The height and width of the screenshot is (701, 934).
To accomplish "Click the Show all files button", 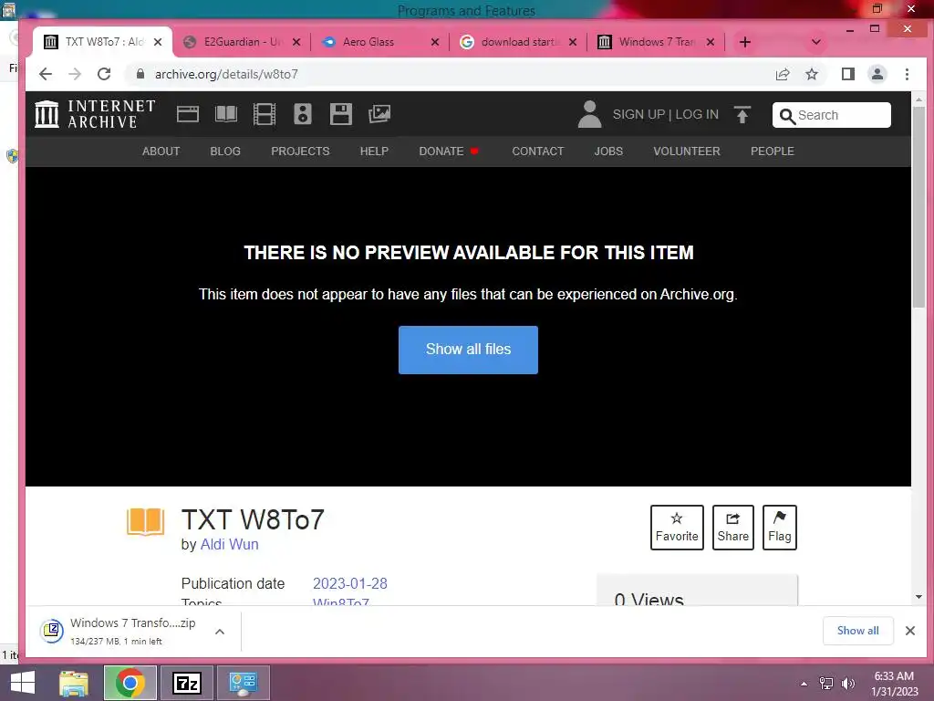I will (x=468, y=350).
